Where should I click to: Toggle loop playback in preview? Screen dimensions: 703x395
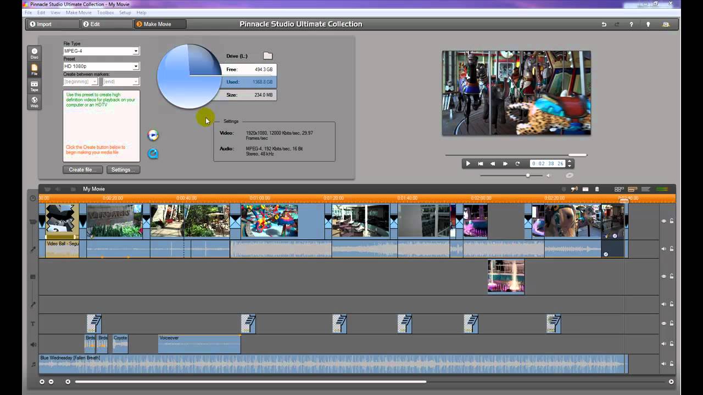[x=517, y=163]
